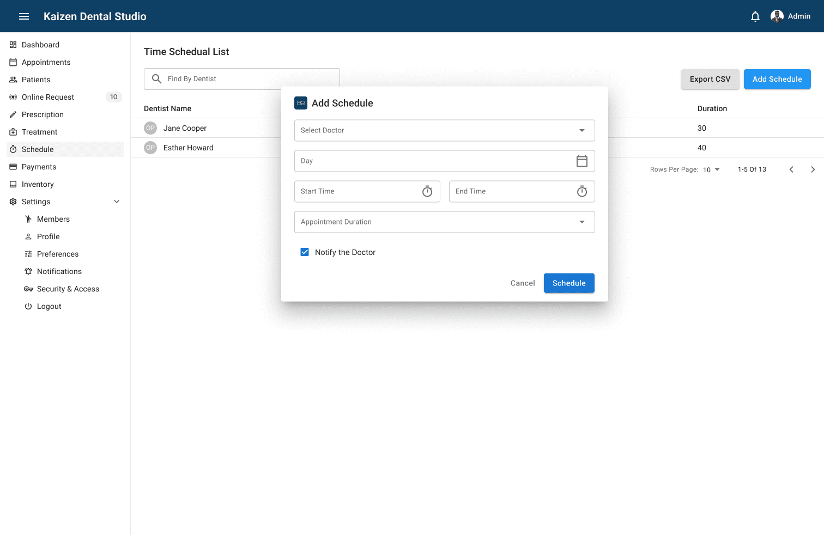Uncheck Notify the Doctor checkbox

(x=305, y=252)
